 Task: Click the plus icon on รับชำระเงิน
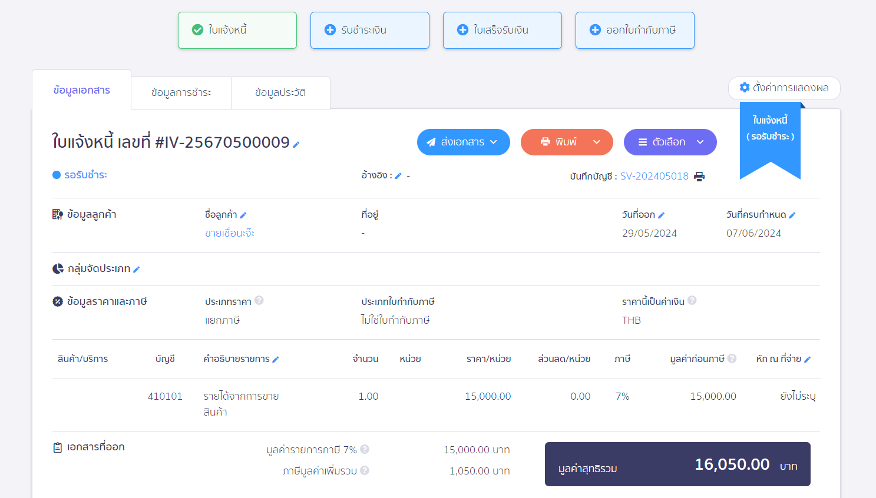(x=330, y=29)
